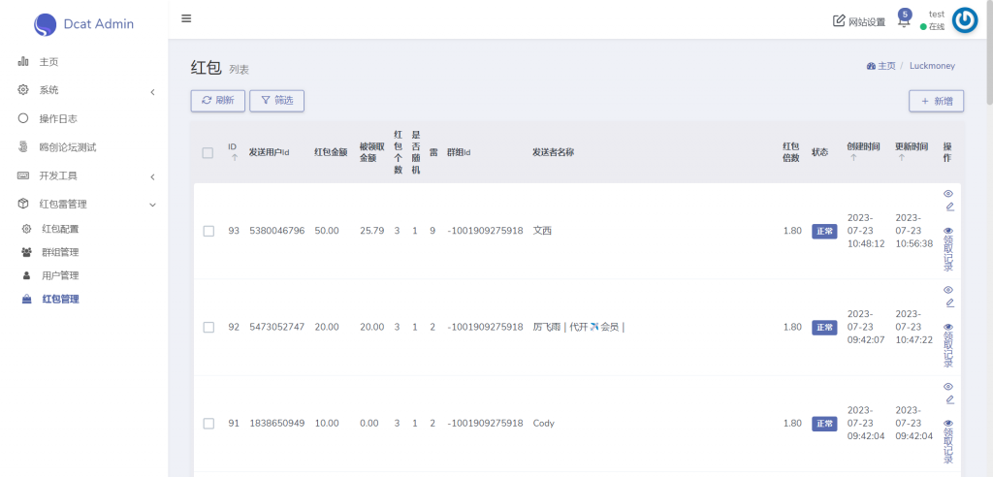
Task: Check the select-all header checkbox
Action: (208, 152)
